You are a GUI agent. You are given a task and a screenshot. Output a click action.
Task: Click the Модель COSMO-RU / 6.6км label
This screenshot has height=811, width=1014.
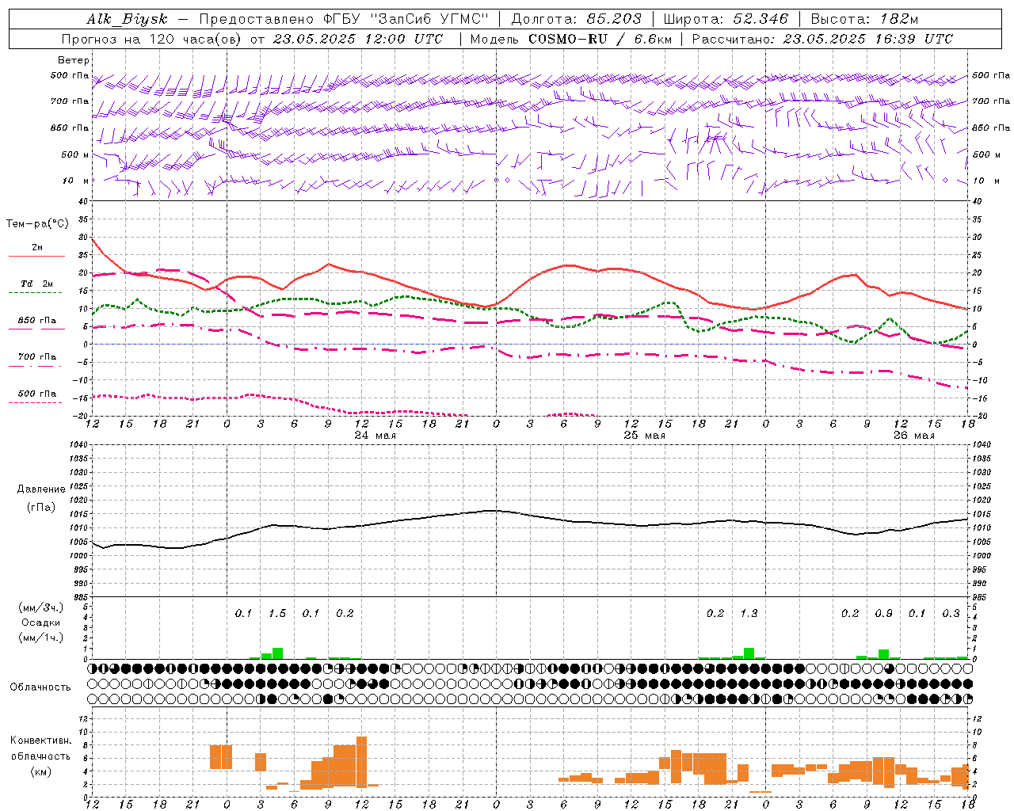[x=571, y=39]
